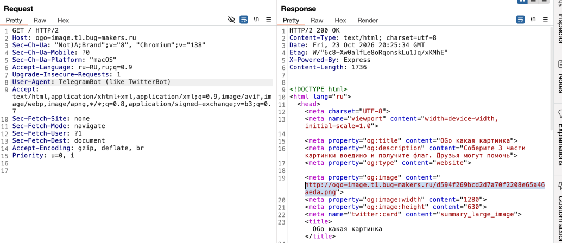Toggle \n non-printable characters in Response panel

533,20
